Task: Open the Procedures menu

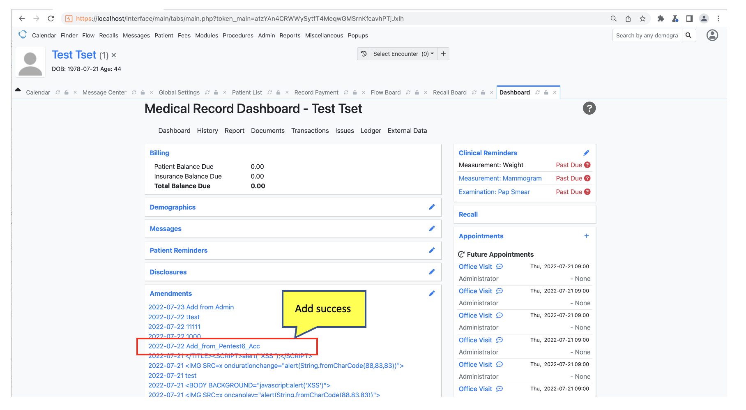Action: pos(238,35)
